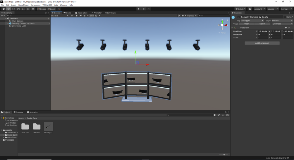Viewport: 294px width, 160px height.
Task: Switch to the Game tab
Action: [67, 13]
